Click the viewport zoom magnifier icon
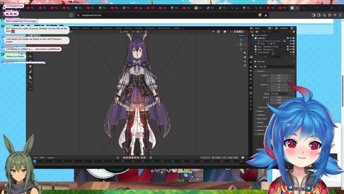 (245, 53)
